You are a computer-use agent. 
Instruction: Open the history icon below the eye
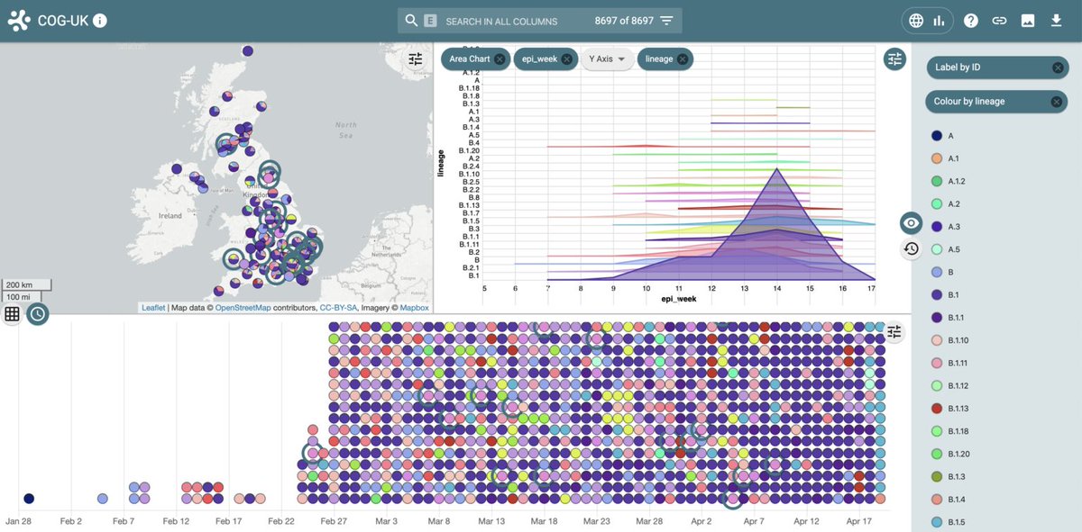tap(911, 249)
